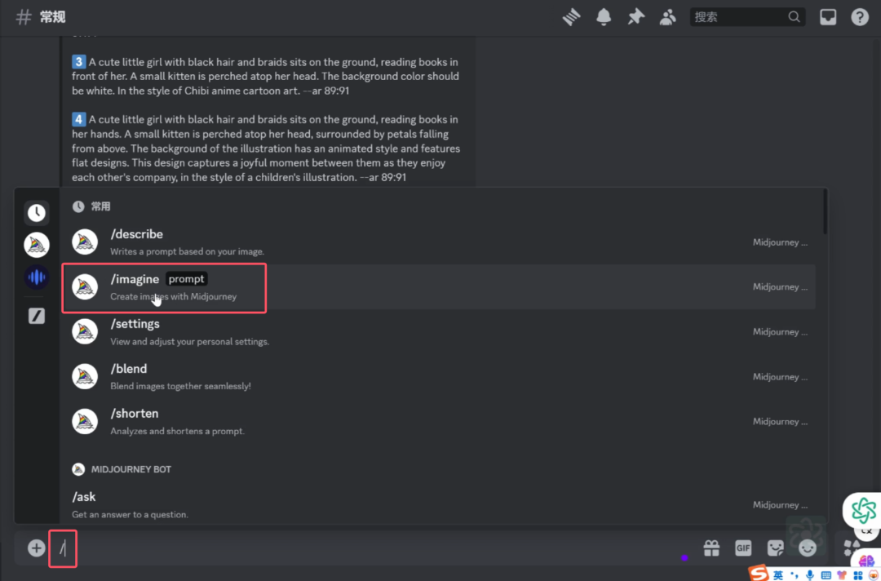This screenshot has width=881, height=581.
Task: Open the emoji picker smiley icon
Action: point(808,548)
